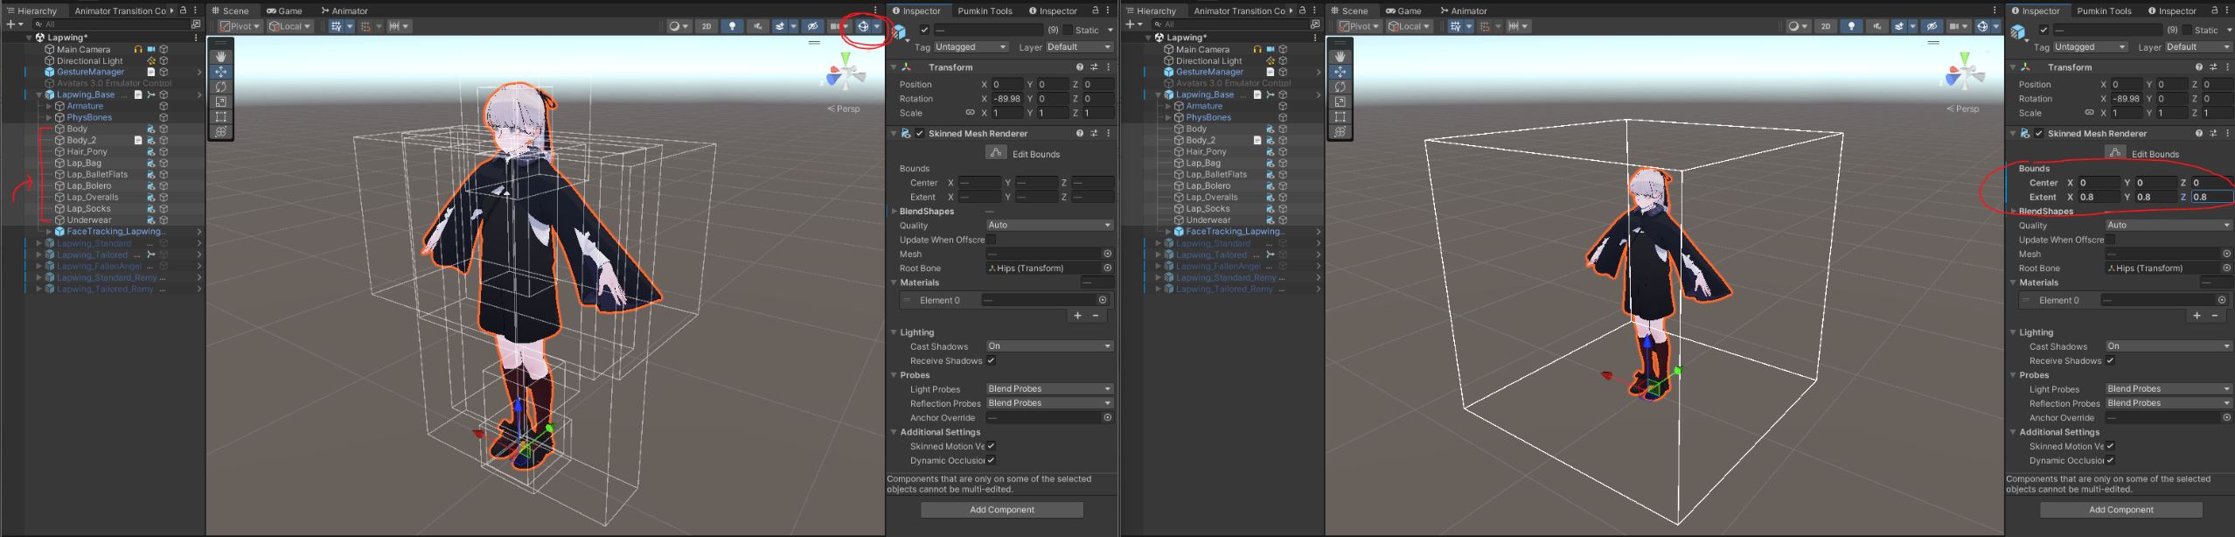This screenshot has width=2235, height=537.
Task: Toggle scene lighting bulb icon in left toolbar
Action: pos(733,26)
